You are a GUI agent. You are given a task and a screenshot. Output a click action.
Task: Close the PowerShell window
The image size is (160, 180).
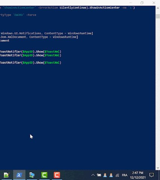point(154,3)
